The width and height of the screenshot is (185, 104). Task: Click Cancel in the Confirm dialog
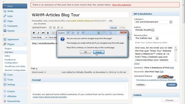(x=99, y=52)
